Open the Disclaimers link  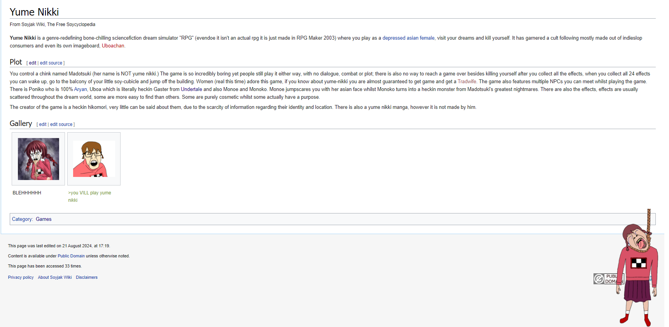point(87,278)
